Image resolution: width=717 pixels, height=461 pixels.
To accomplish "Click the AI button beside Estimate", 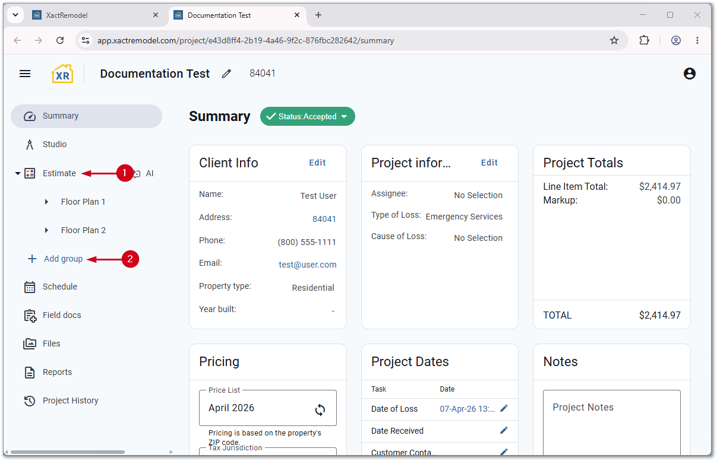I will click(x=144, y=173).
